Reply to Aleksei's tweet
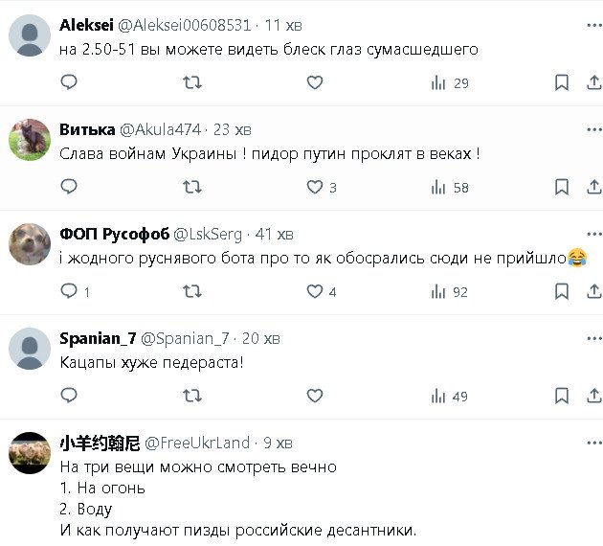The image size is (603, 546). (68, 83)
